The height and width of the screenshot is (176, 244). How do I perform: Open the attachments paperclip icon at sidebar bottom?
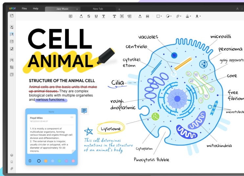tap(12, 168)
